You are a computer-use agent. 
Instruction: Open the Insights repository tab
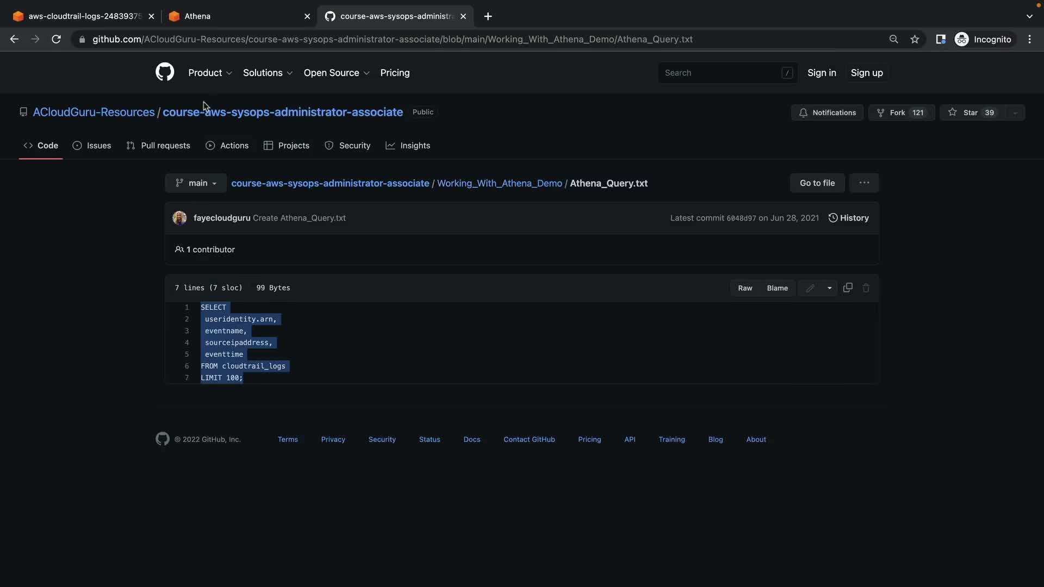(x=408, y=146)
